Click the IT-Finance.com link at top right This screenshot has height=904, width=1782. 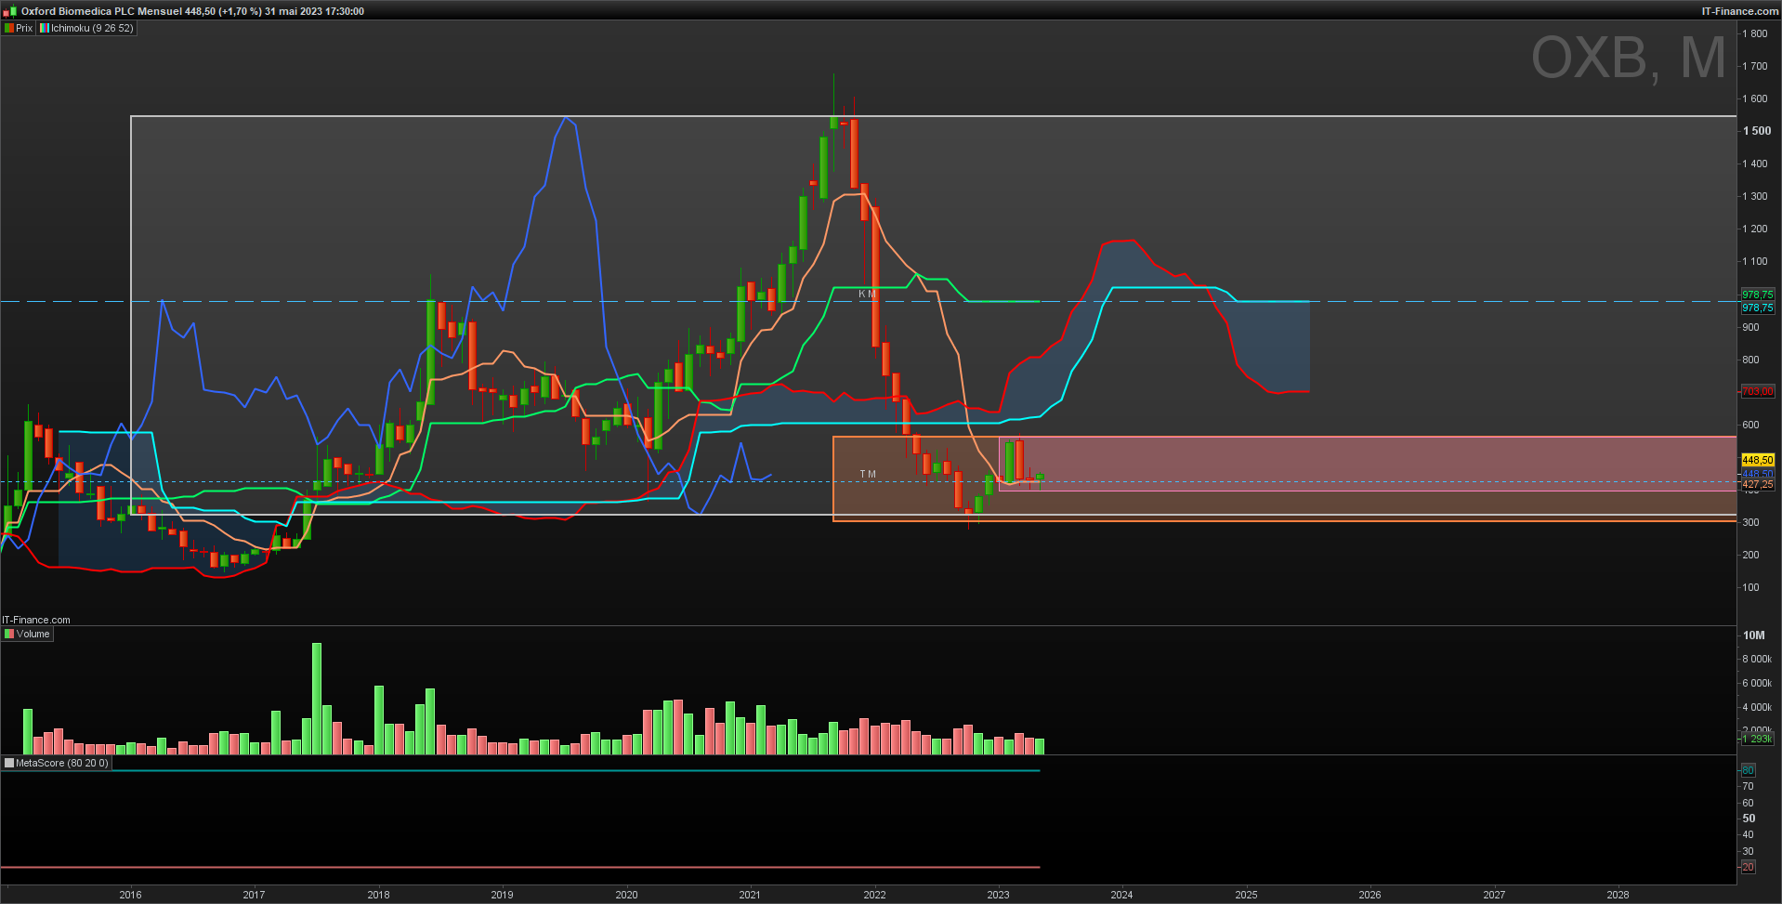point(1739,11)
